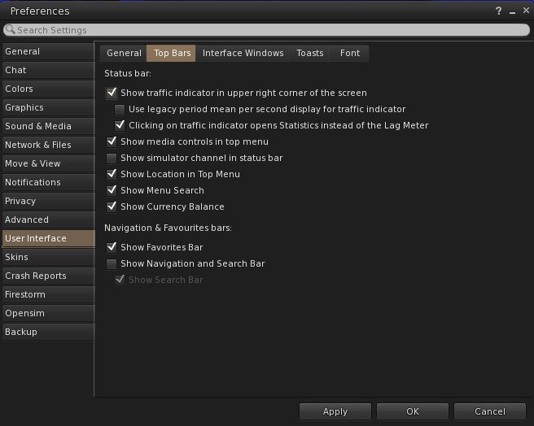Enable Show Navigation and Search Bar
Screen dimensions: 534x426
112,264
